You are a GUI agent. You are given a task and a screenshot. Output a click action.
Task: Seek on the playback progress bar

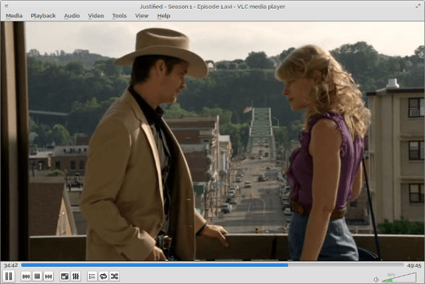coord(212,265)
